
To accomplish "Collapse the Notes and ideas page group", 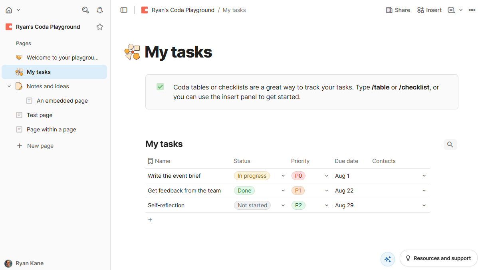I will pos(9,86).
